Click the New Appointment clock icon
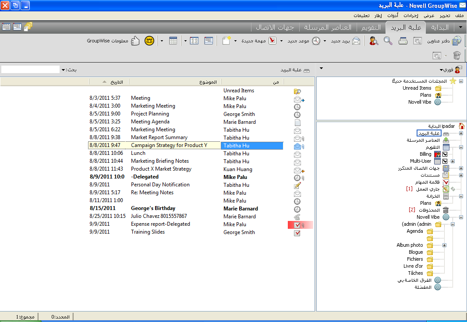The image size is (467, 322). coord(316,41)
